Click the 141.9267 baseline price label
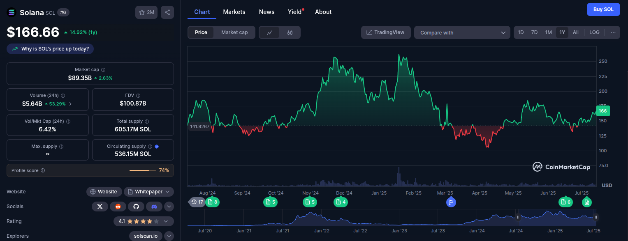The width and height of the screenshot is (628, 241). click(x=199, y=126)
